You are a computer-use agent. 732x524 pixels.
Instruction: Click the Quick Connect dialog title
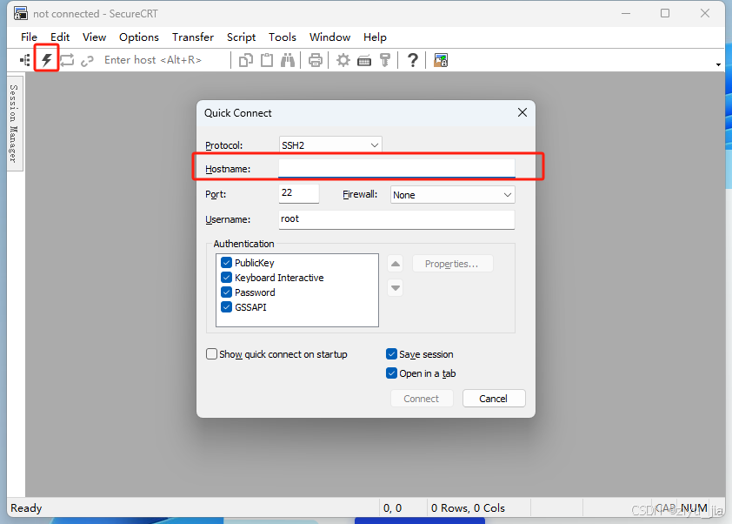(x=237, y=112)
